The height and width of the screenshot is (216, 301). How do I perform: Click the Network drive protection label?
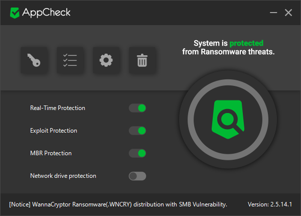63,176
